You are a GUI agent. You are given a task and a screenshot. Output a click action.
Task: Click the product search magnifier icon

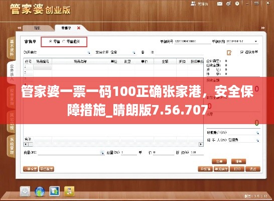[x=102, y=153]
